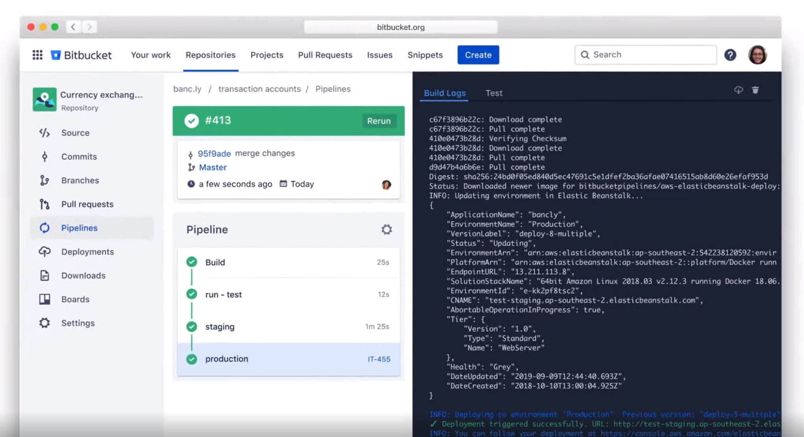Click the Source code icon in sidebar

(x=44, y=133)
